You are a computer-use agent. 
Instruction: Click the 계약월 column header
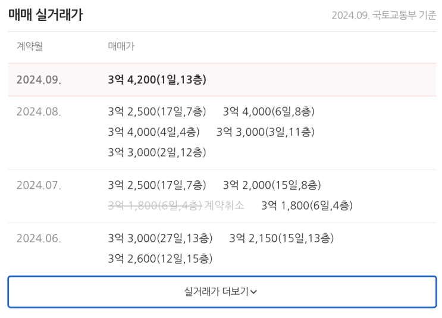click(29, 47)
